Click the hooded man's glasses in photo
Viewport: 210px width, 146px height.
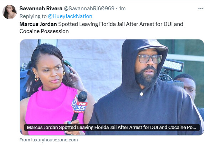click(x=150, y=59)
